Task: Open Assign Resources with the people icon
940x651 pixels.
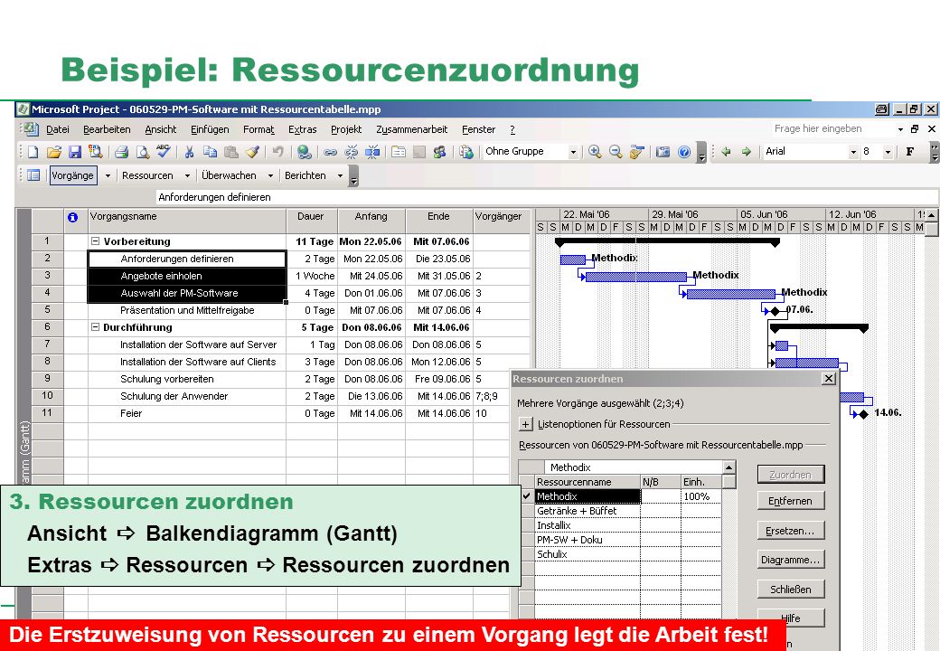Action: pyautogui.click(x=439, y=152)
